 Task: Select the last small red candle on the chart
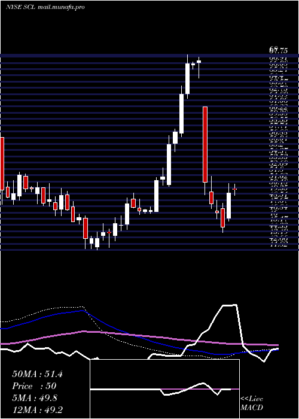point(234,189)
